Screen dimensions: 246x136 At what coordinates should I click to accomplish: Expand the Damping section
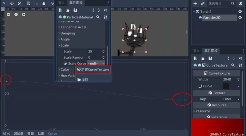coord(59,33)
